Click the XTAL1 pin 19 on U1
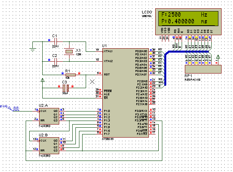This screenshot has height=172, width=233. 99,51
